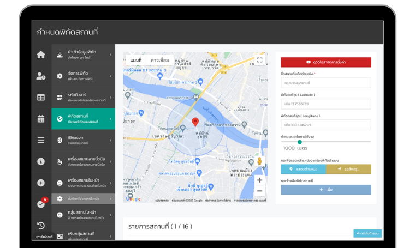Click the Google logo on the map
The height and width of the screenshot is (248, 415).
pos(133,199)
